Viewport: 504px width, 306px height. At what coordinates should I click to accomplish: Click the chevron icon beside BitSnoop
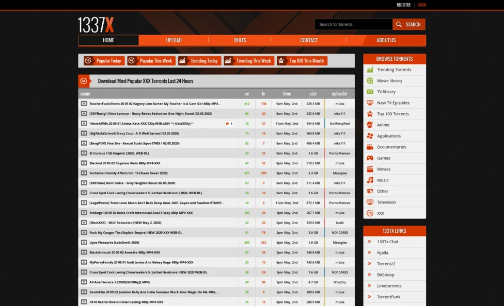coord(369,275)
